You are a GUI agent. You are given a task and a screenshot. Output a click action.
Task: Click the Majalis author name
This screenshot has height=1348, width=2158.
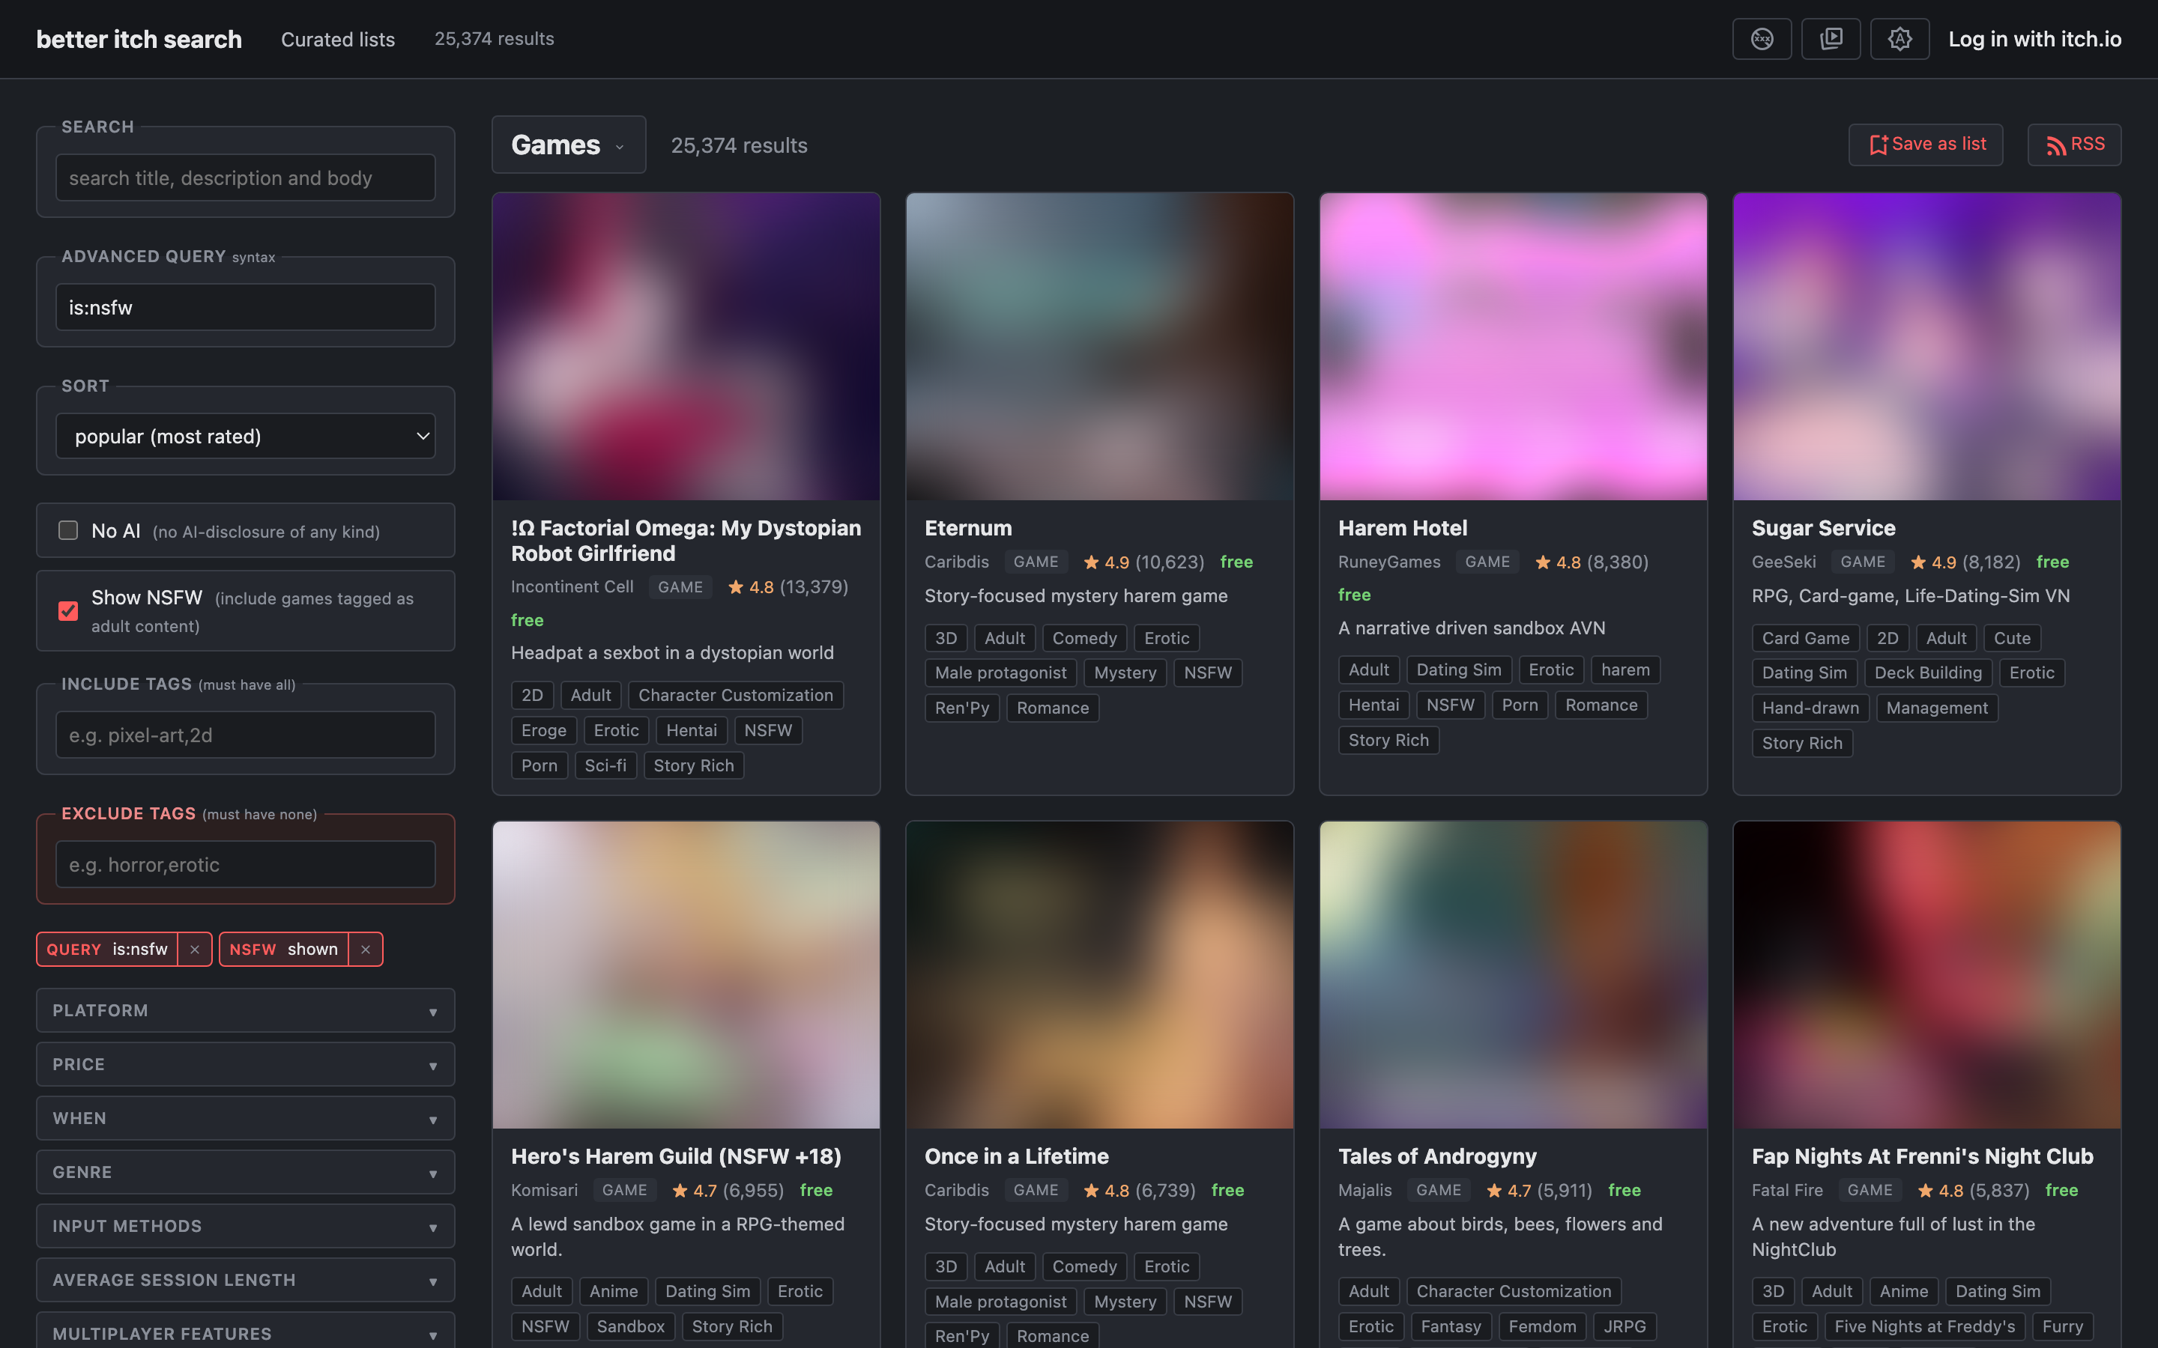point(1364,1190)
